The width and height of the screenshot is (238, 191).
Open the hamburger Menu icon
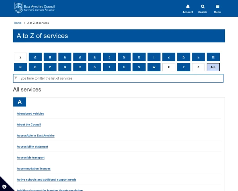tap(217, 7)
